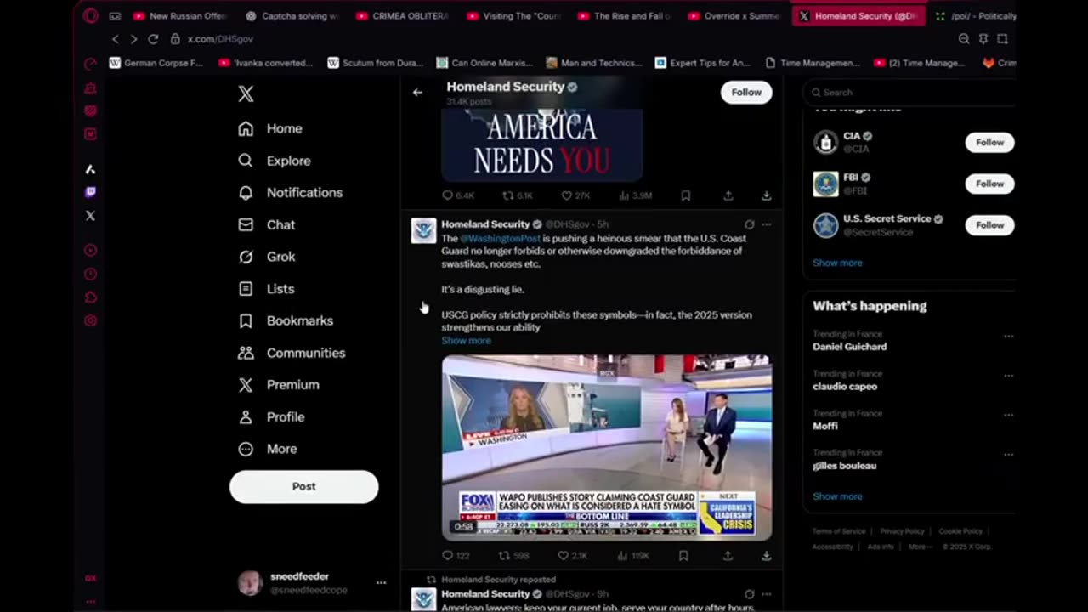Screen dimensions: 1088x612
Task: Click the Opera GX menu logo
Action: pyautogui.click(x=91, y=15)
